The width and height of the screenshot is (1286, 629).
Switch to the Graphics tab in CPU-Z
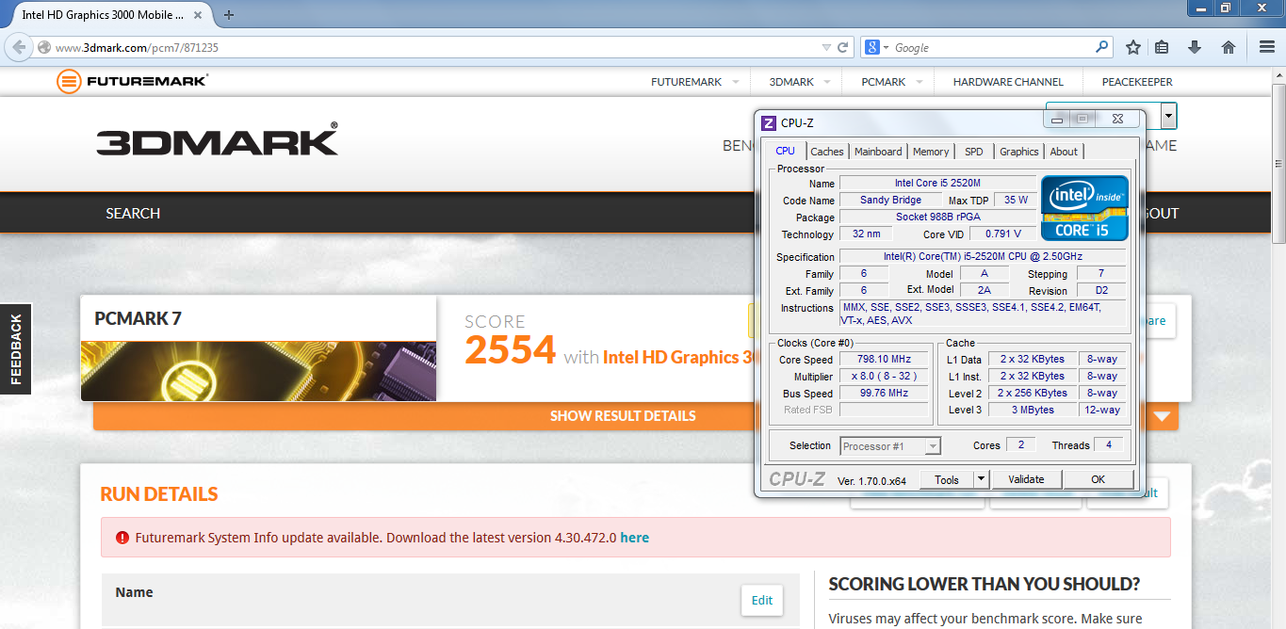coord(1019,152)
